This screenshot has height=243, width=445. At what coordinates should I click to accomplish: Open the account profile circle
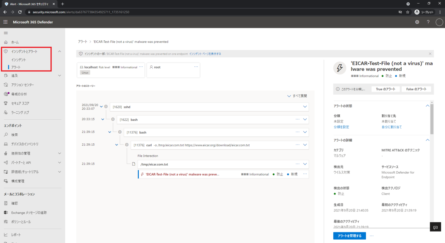point(439,22)
